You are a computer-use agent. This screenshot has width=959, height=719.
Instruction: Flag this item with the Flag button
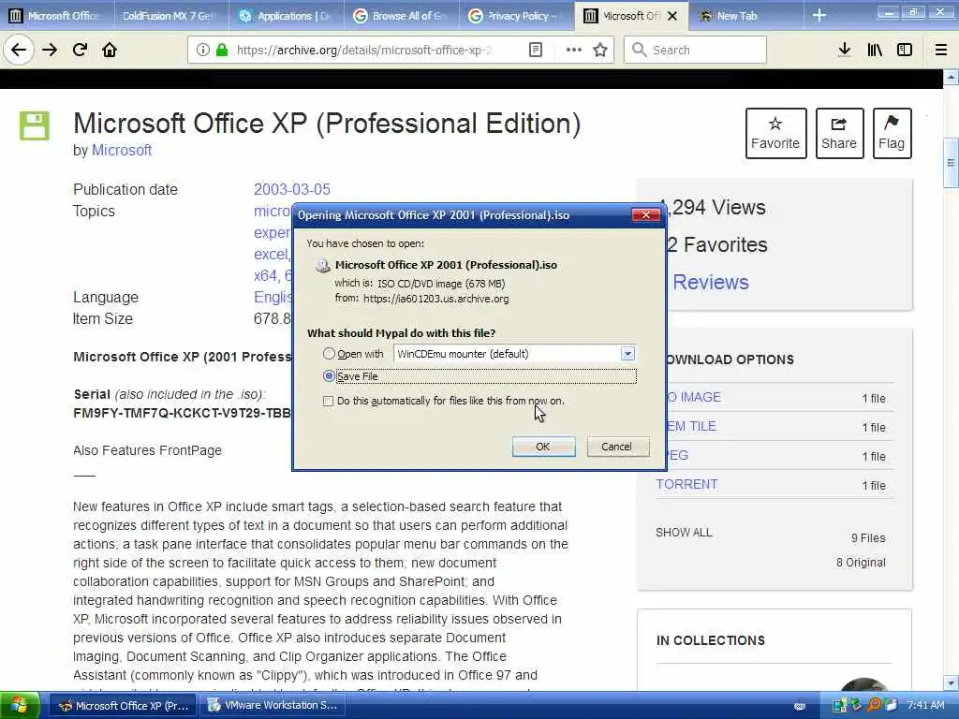click(892, 133)
